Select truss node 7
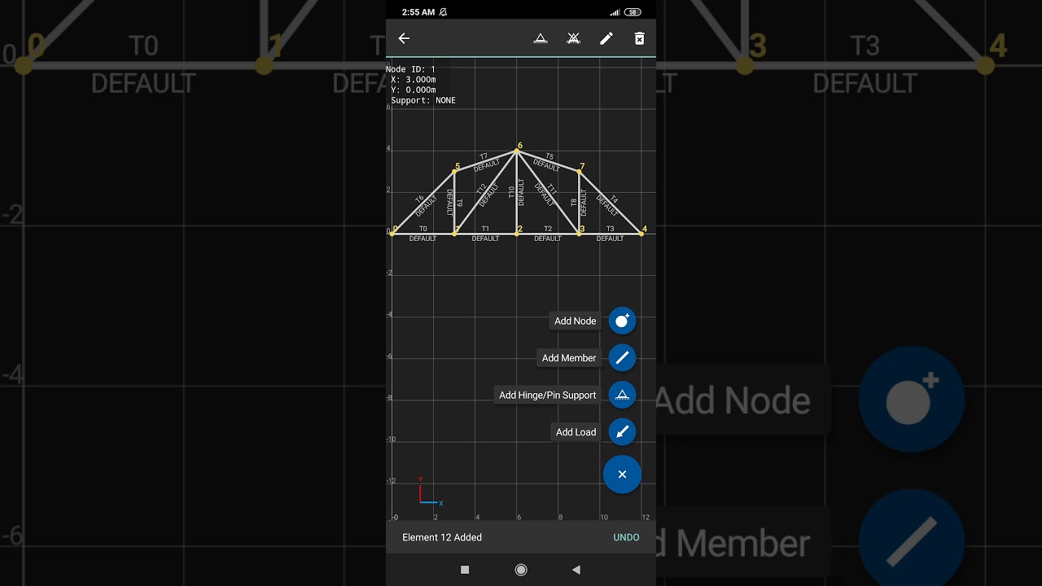Viewport: 1042px width, 586px height. 579,171
